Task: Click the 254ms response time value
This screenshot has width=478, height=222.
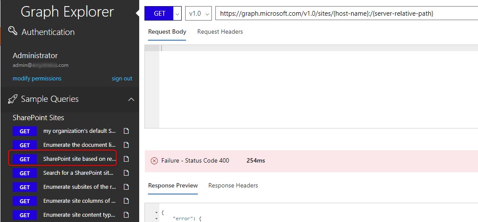Action: (256, 160)
